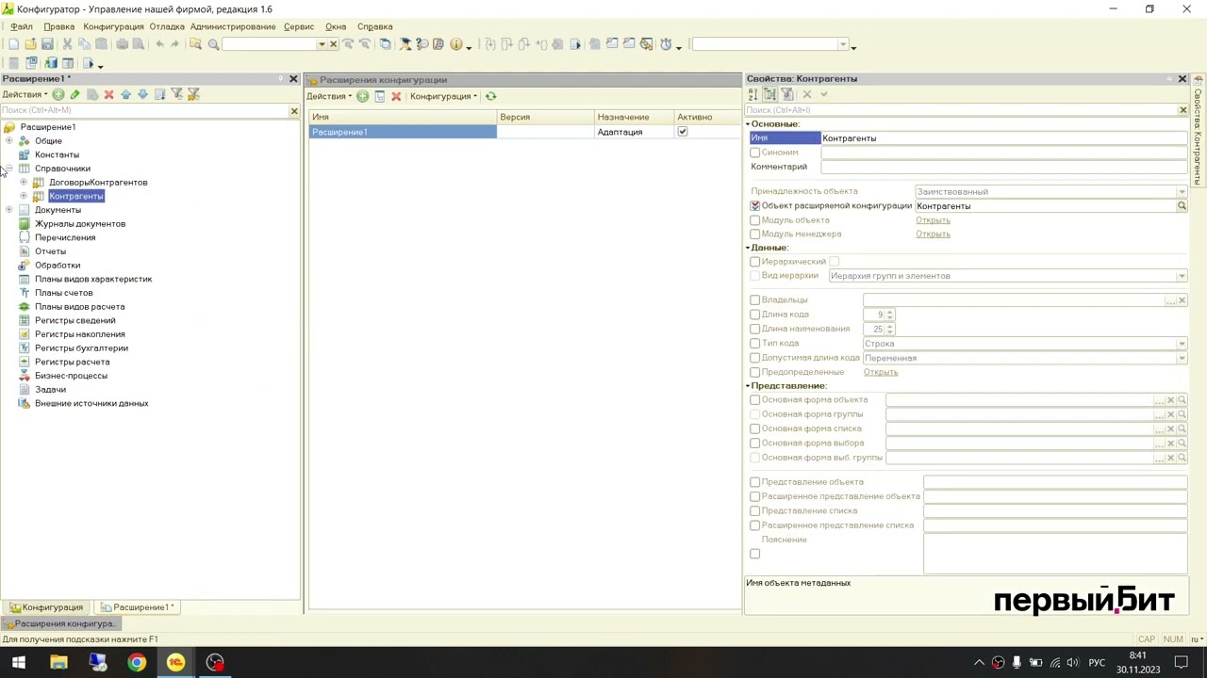Click the Открыть link for Модуль объекта
The image size is (1207, 678).
click(x=933, y=220)
